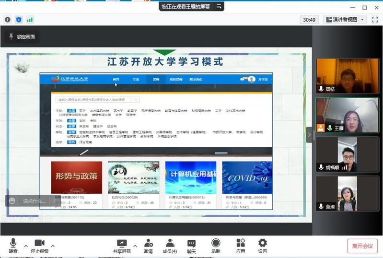Click the course search input box
The height and width of the screenshot is (258, 383).
coord(93,100)
